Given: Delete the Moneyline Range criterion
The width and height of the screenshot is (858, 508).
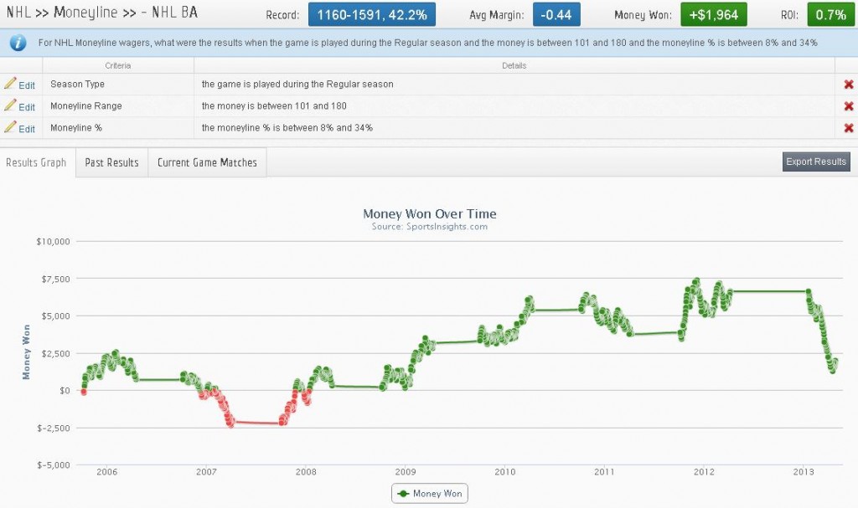Looking at the screenshot, I should [x=849, y=106].
